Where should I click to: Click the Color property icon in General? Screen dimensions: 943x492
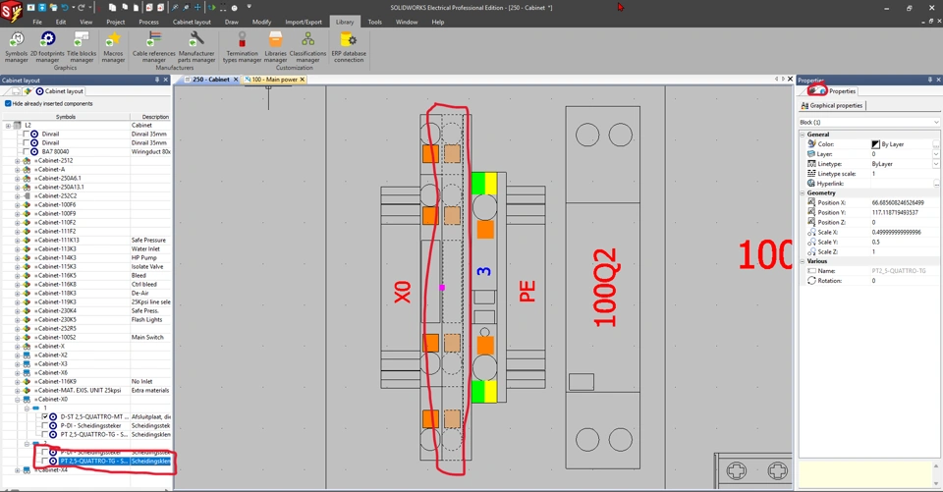coord(811,143)
